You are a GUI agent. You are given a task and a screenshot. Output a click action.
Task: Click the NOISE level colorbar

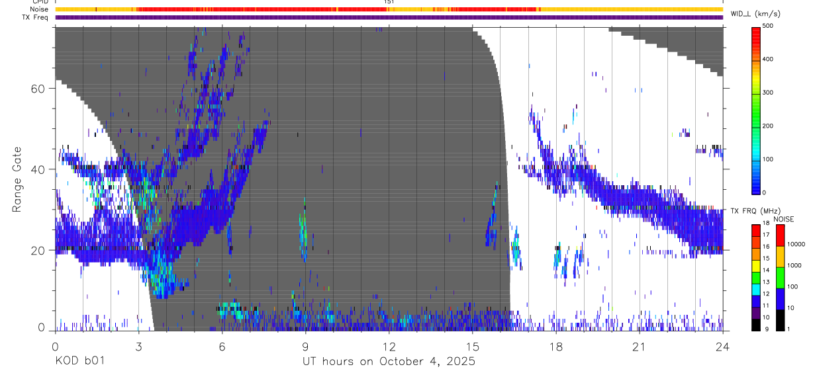coord(781,278)
